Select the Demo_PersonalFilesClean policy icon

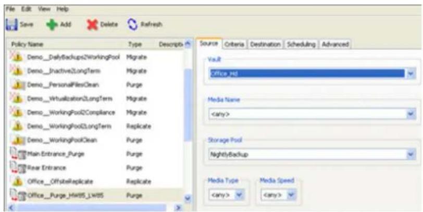pos(18,85)
